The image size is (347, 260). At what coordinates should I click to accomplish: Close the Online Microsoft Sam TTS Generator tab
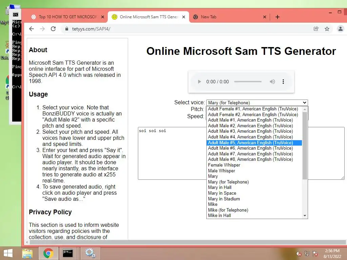tap(184, 17)
